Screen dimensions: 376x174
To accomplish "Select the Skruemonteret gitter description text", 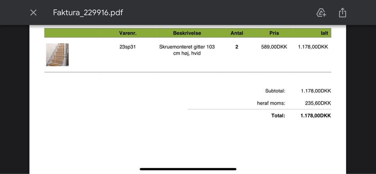I will (x=187, y=50).
